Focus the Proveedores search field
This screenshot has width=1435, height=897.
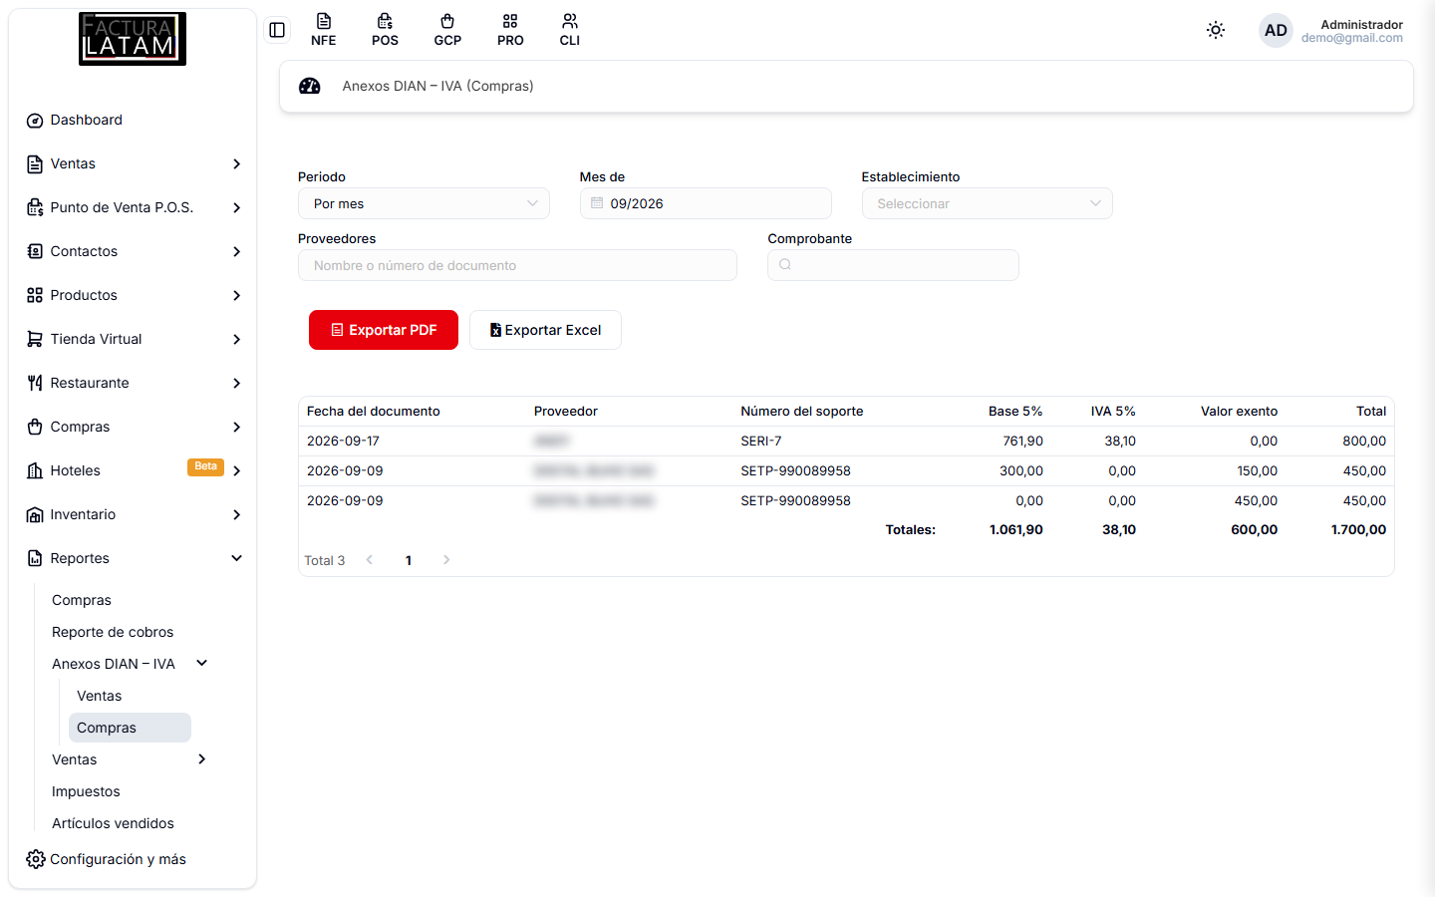click(517, 265)
